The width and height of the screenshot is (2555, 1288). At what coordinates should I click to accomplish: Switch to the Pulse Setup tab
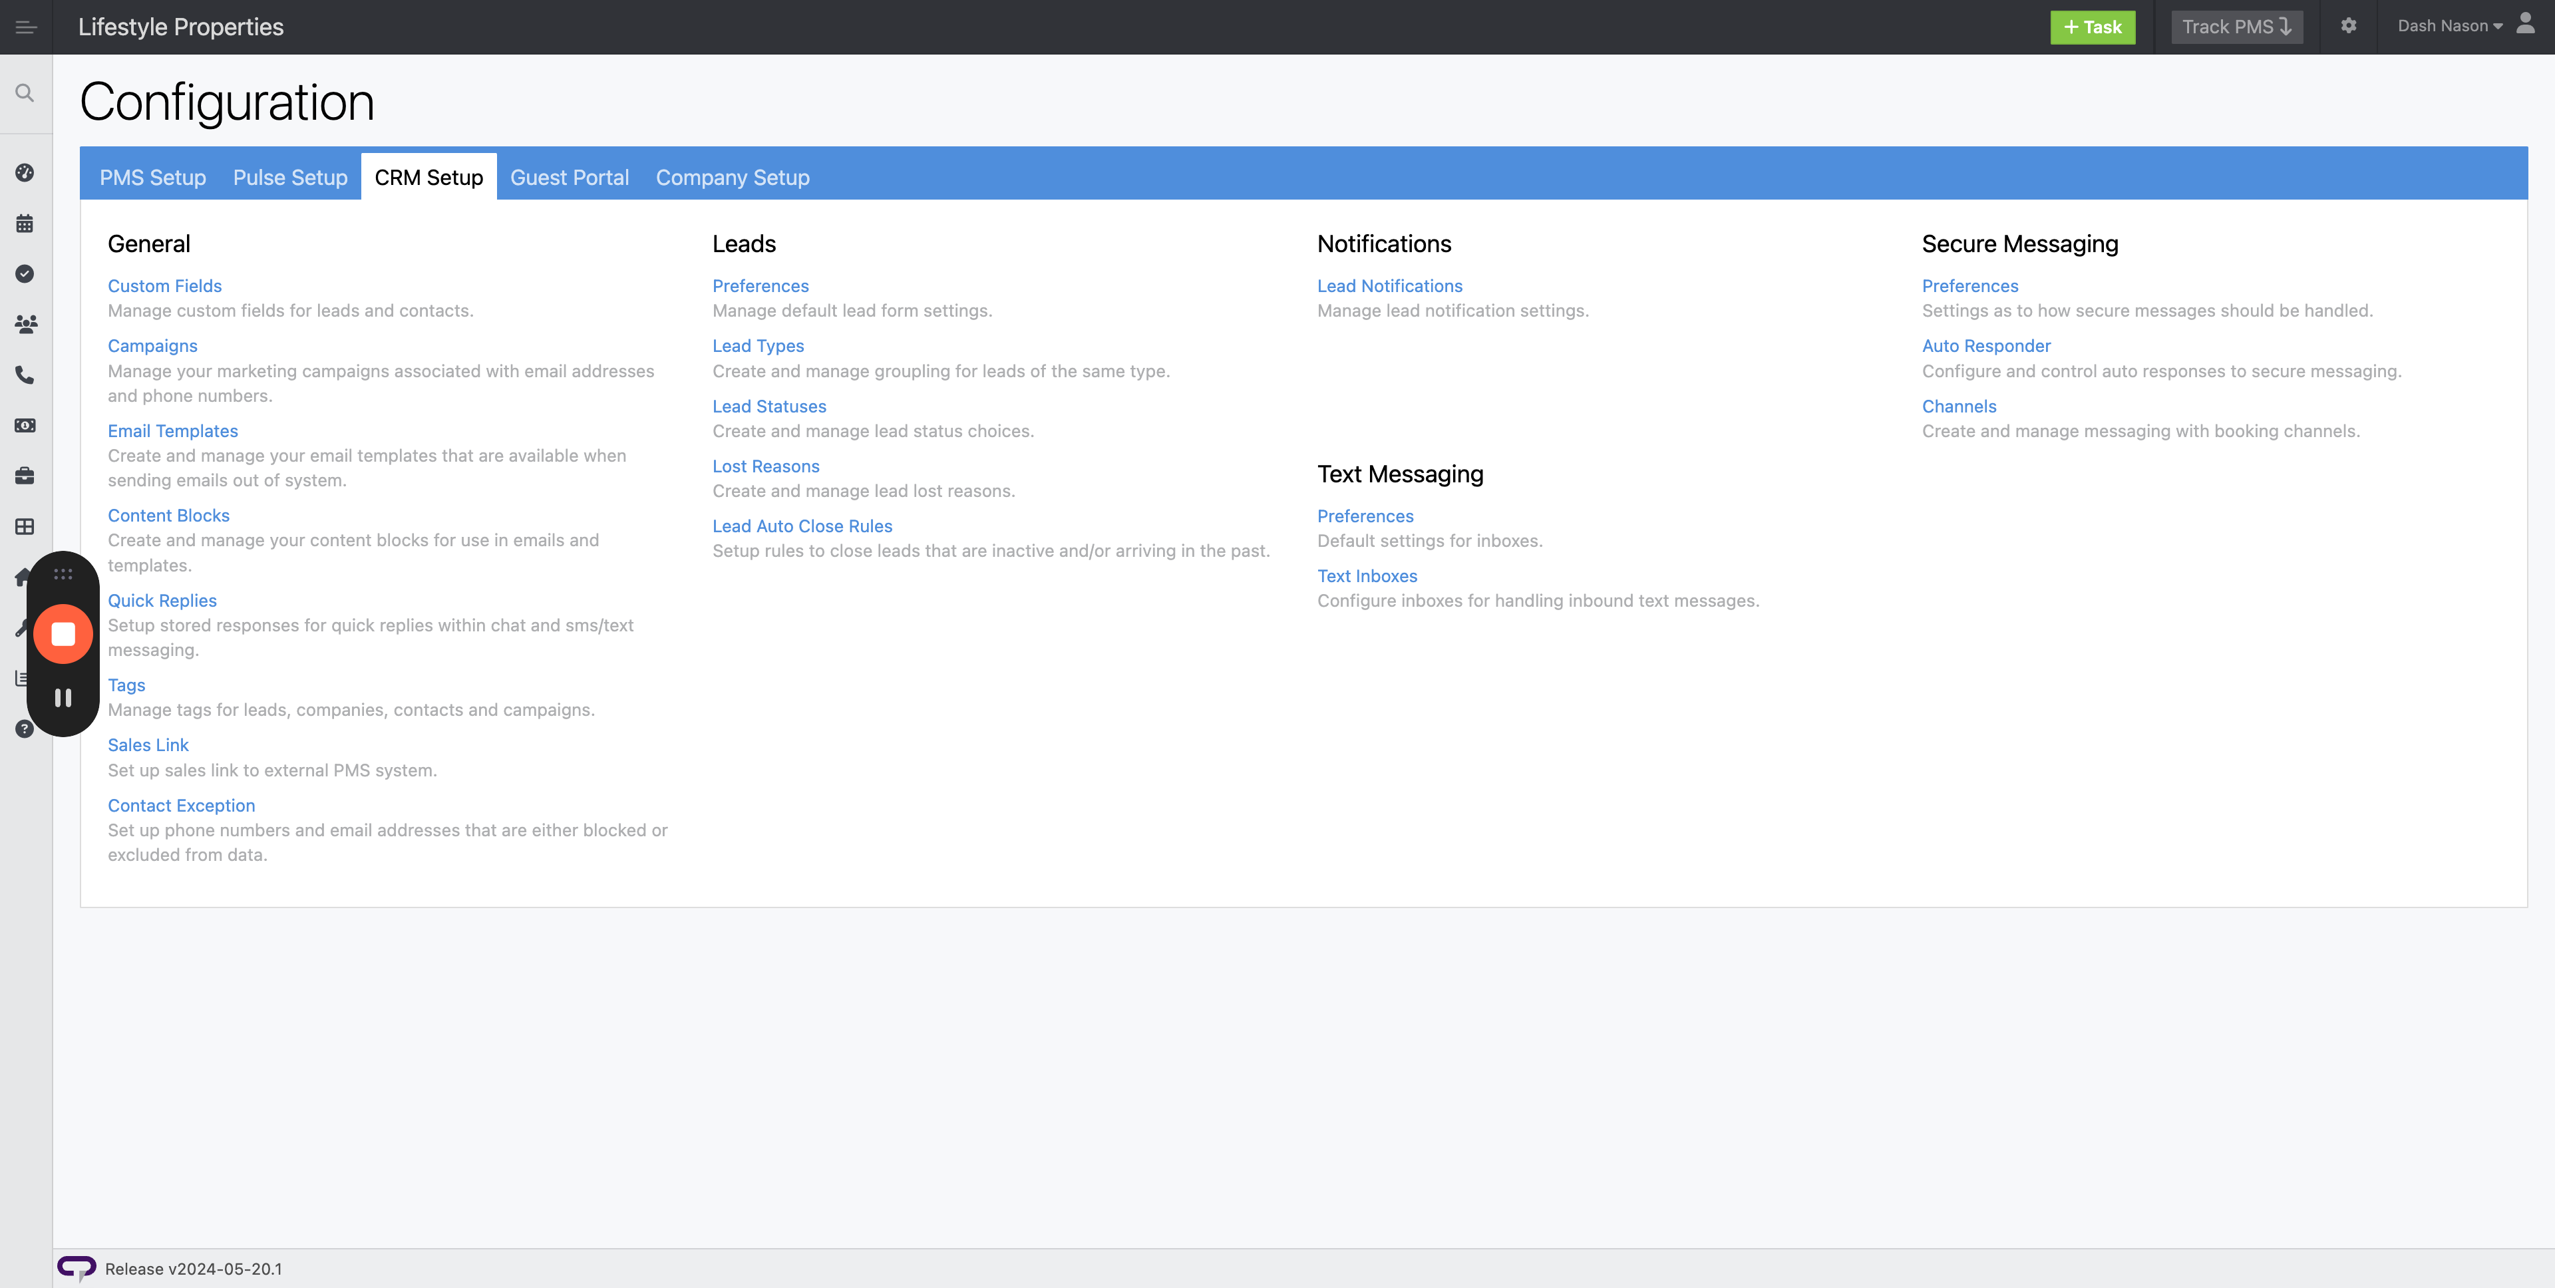pyautogui.click(x=289, y=178)
